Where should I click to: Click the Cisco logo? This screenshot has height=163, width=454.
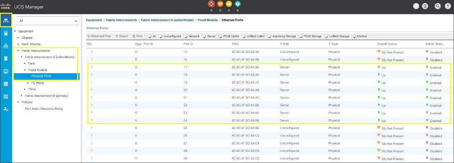tap(6, 6)
